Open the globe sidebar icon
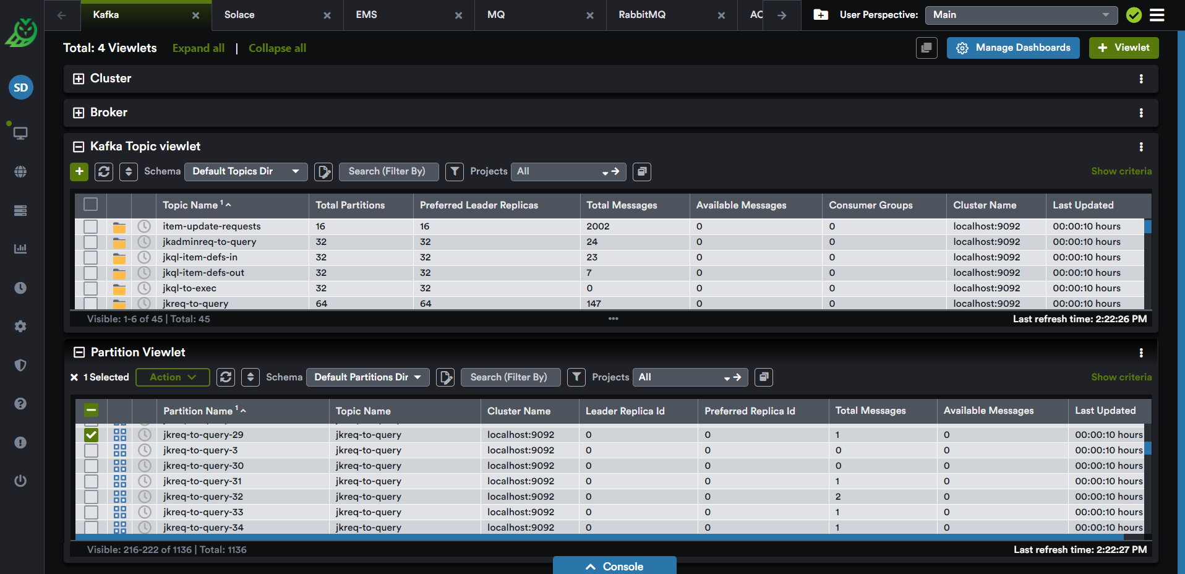The height and width of the screenshot is (574, 1185). tap(20, 172)
